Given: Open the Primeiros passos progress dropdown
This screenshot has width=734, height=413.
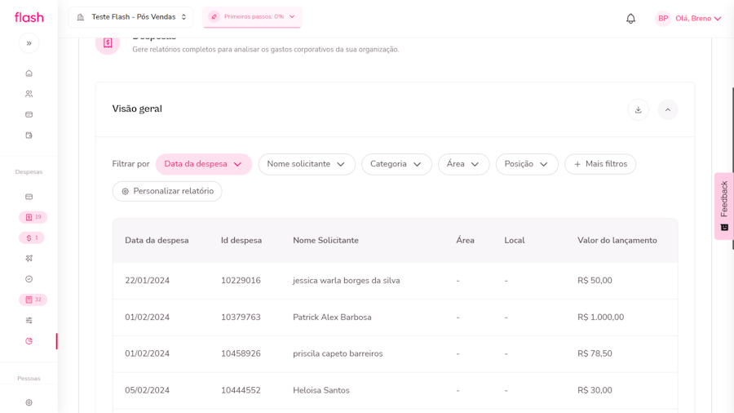Looking at the screenshot, I should (x=252, y=17).
